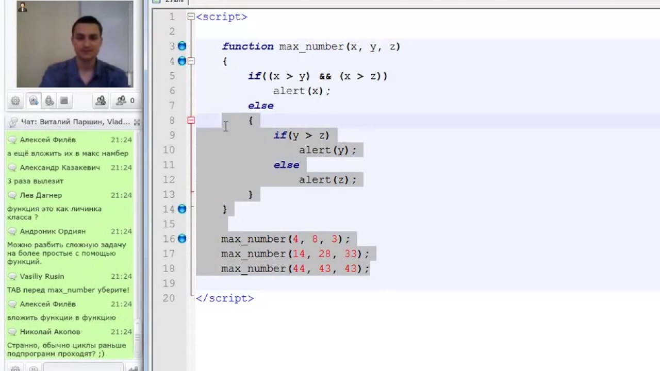Click the chat message input field
The width and height of the screenshot is (660, 371).
tap(82, 368)
